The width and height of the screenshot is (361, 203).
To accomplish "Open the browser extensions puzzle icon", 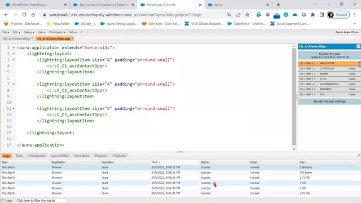I will coord(312,15).
